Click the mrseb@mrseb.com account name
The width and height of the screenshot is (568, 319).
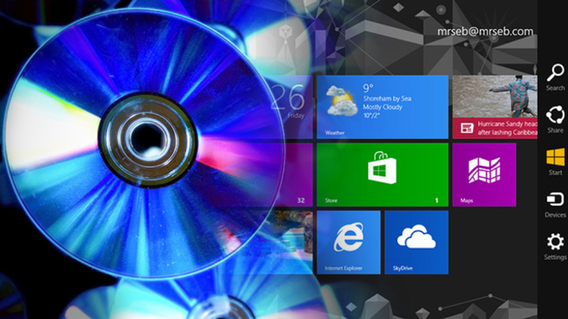[x=485, y=31]
